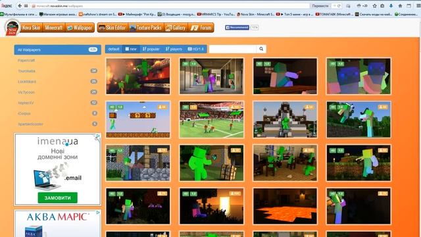Select the All Wallpapers sidebar category
This screenshot has width=421, height=237.
coord(57,50)
